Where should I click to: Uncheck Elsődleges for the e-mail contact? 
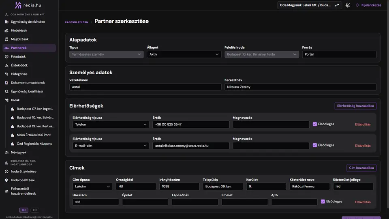[314, 145]
